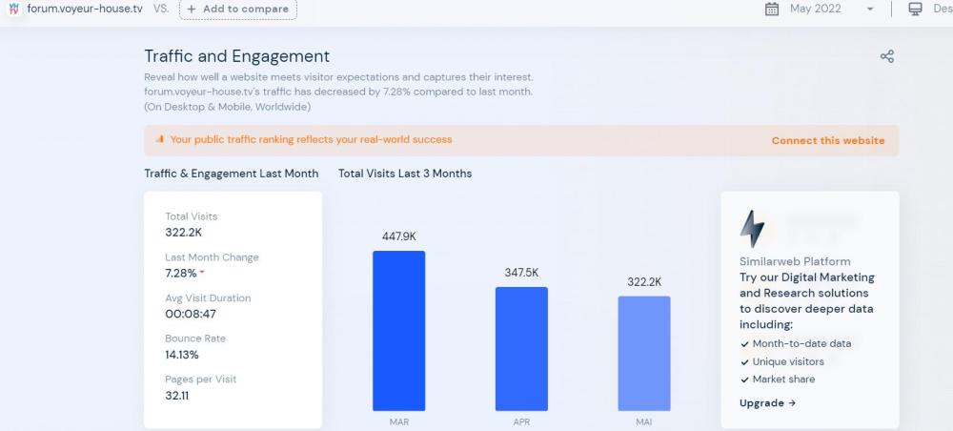Select the MAI bar showing 322.2K
This screenshot has height=431, width=953.
click(643, 353)
